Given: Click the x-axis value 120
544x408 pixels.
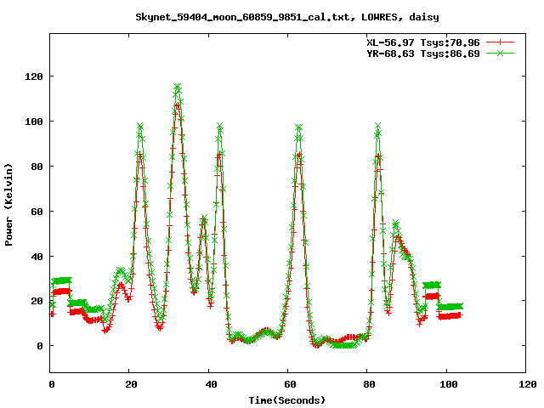Looking at the screenshot, I should click(x=528, y=384).
